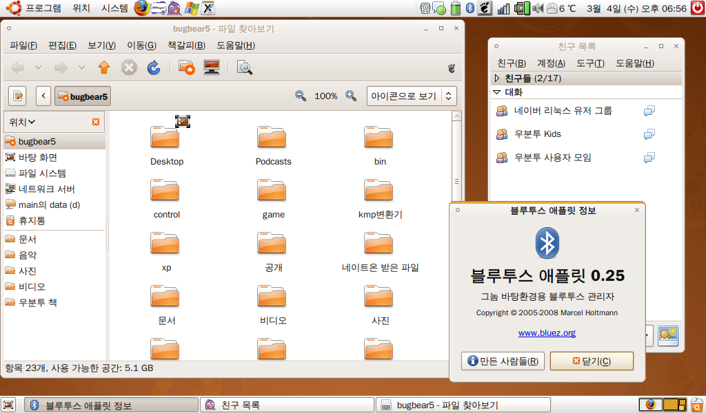Click chat icon for 우분투 사용자 모임
This screenshot has height=413, width=706.
click(649, 158)
